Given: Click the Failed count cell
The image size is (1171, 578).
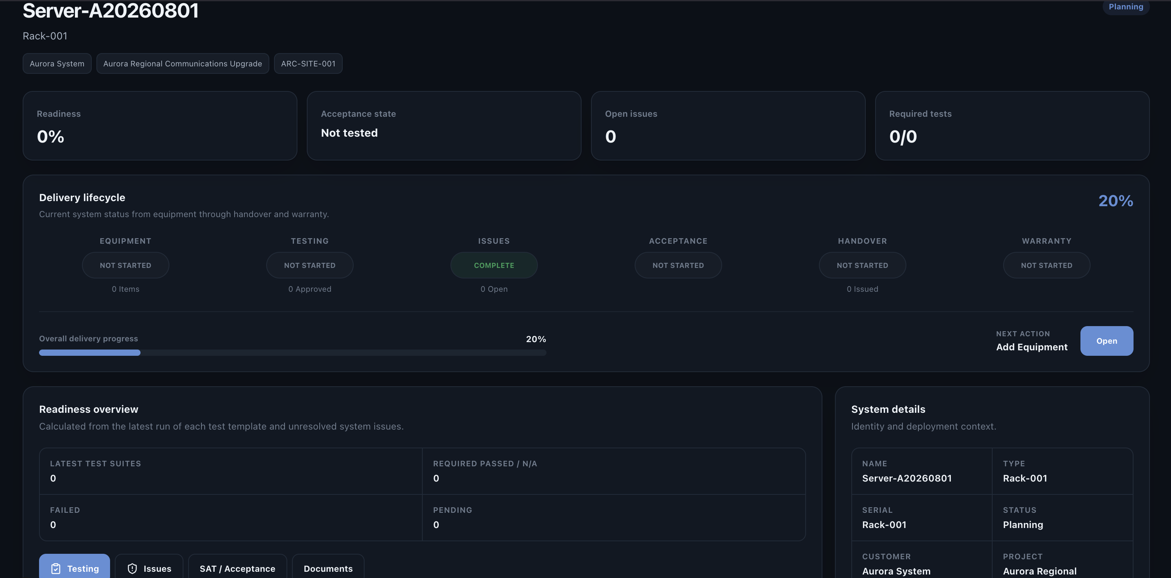Looking at the screenshot, I should point(231,517).
